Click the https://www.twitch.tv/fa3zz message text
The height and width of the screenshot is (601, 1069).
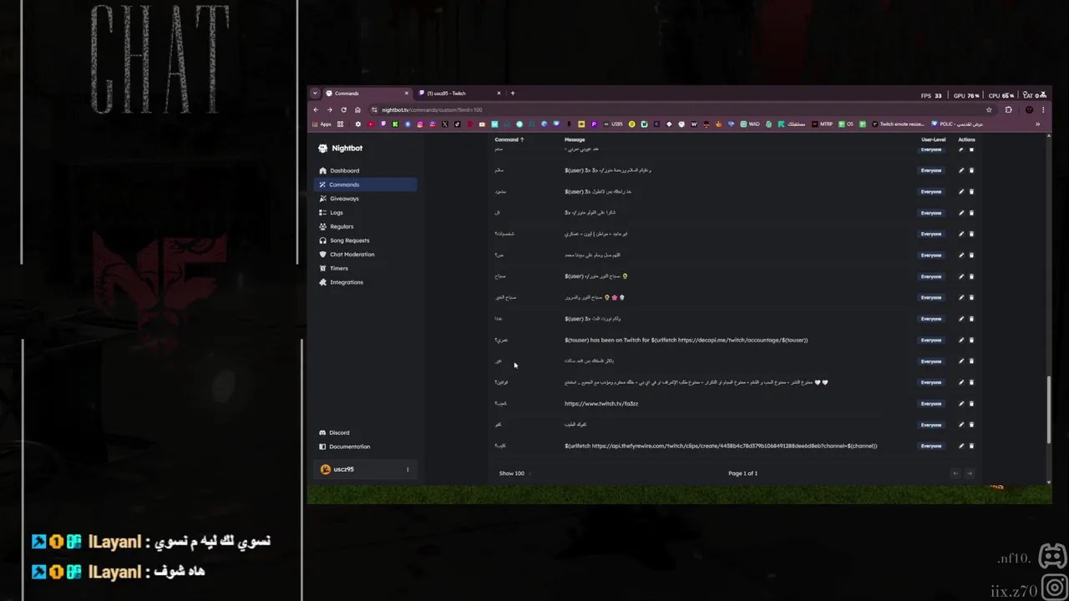coord(601,403)
